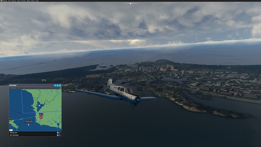Image resolution: width=261 pixels, height=147 pixels.
Task: Reveal the hidden toolbar with top arrow handle
Action: click(130, 3)
